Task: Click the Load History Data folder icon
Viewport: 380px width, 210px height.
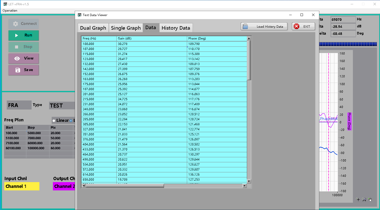Action: tap(246, 26)
